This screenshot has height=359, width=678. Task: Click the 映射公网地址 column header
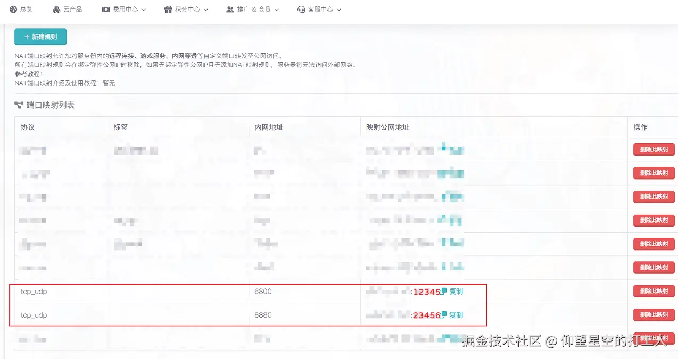(387, 127)
